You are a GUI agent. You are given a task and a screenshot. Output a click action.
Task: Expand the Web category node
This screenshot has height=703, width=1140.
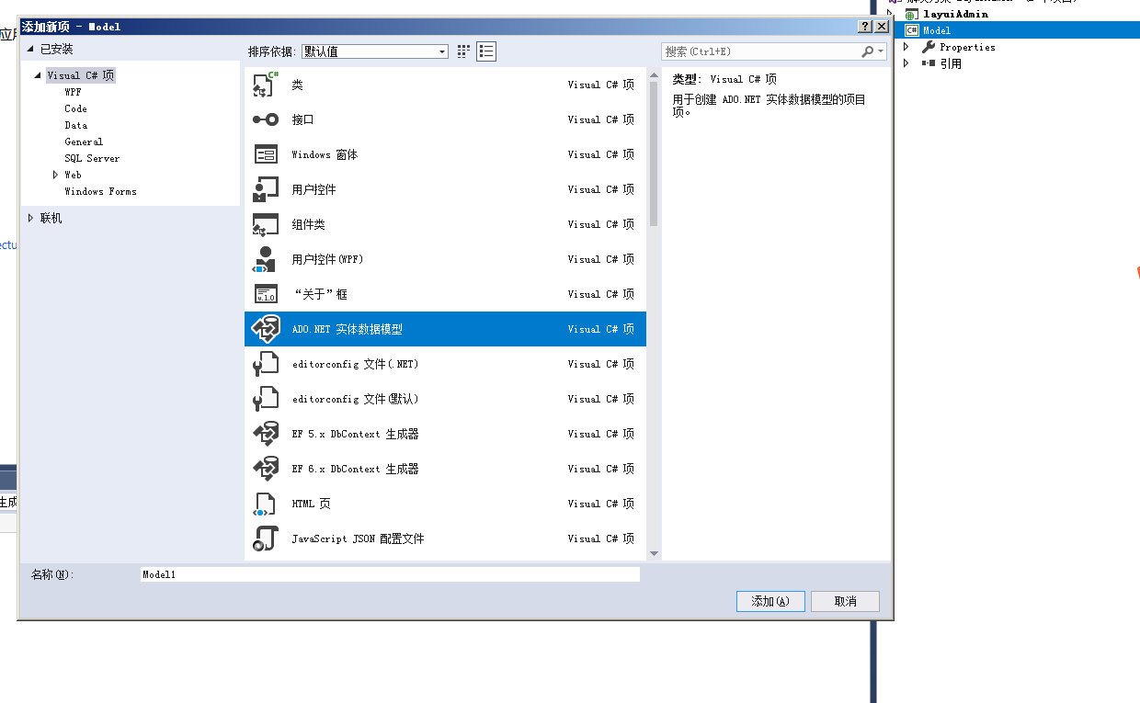pyautogui.click(x=55, y=175)
